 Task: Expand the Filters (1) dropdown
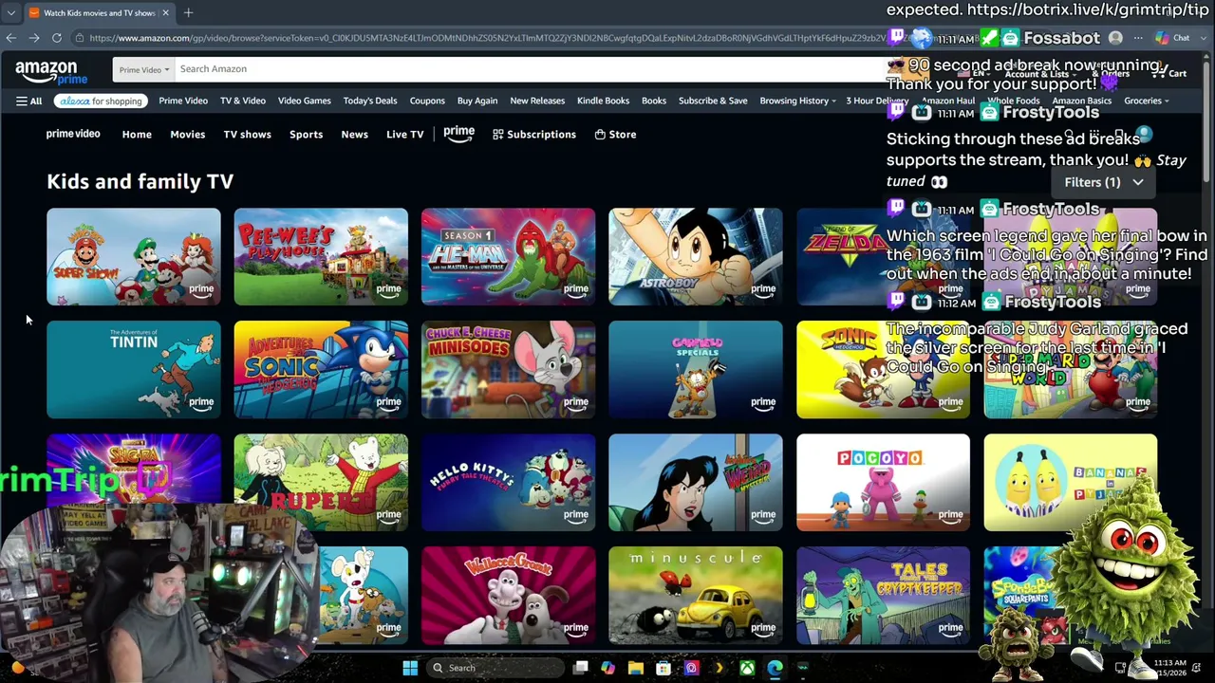(1104, 182)
